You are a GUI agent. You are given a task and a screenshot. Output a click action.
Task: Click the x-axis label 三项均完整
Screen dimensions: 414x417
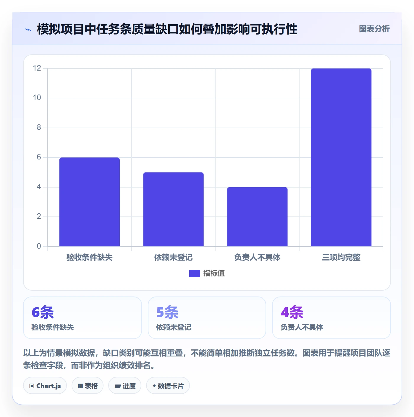341,257
